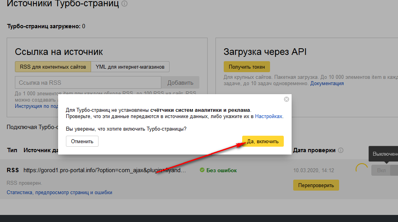Screen dimensions: 398x222
Task: Open the "Инструкция" link under RSS field
Action: [35, 106]
